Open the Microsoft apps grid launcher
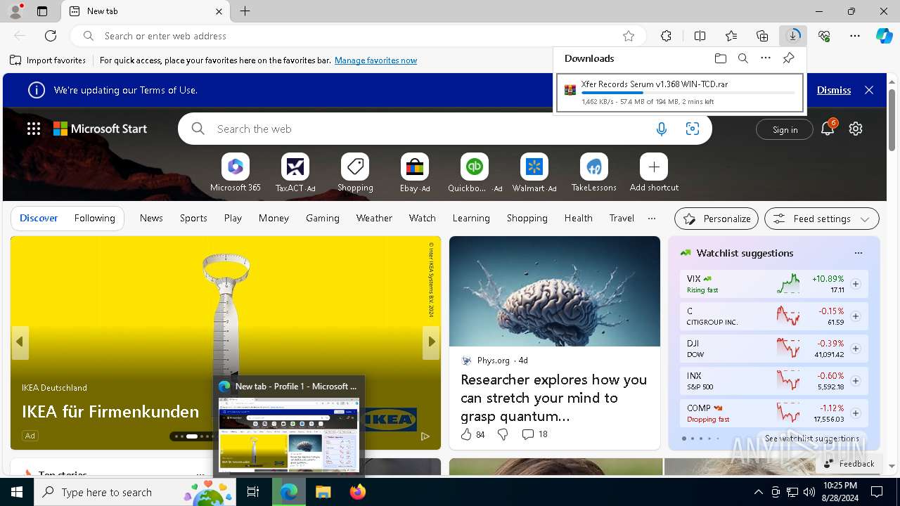The width and height of the screenshot is (900, 506). (x=34, y=129)
